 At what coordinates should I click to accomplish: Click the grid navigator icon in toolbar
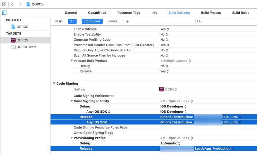click(x=4, y=4)
